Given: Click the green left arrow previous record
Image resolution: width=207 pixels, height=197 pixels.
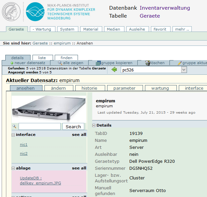Looking at the screenshot, I should click(114, 70).
